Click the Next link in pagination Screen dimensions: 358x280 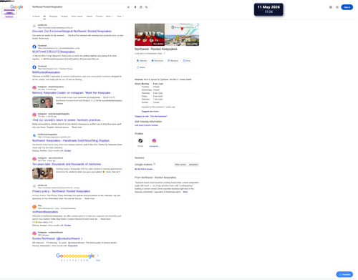pos(98,260)
